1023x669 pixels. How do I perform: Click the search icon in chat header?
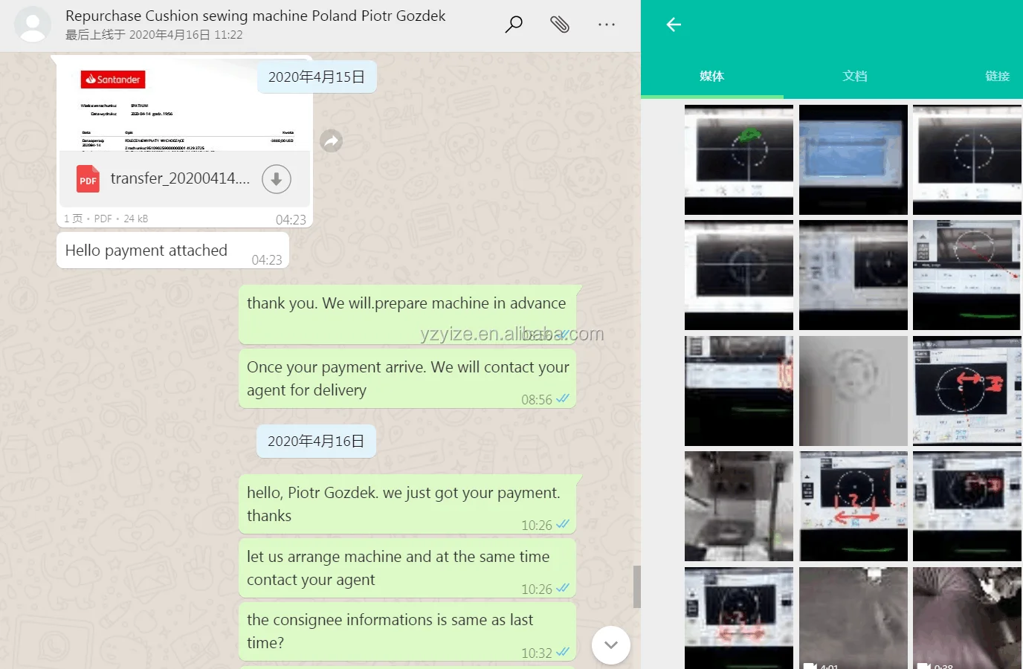(x=514, y=25)
